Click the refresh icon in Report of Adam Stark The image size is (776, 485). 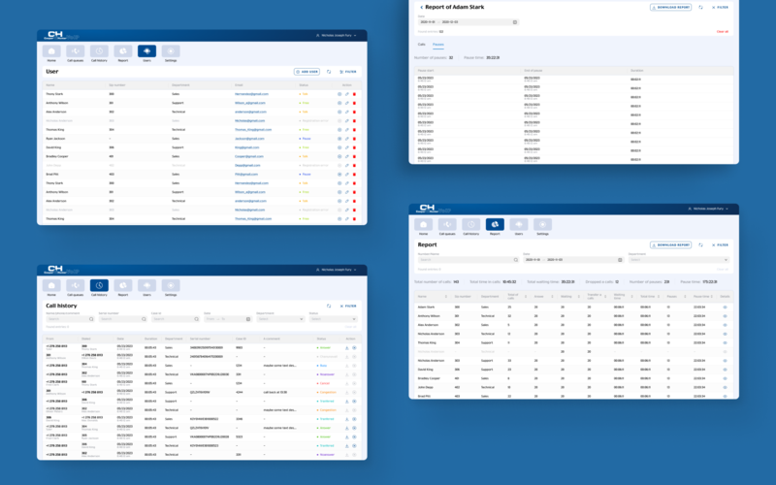click(x=700, y=8)
